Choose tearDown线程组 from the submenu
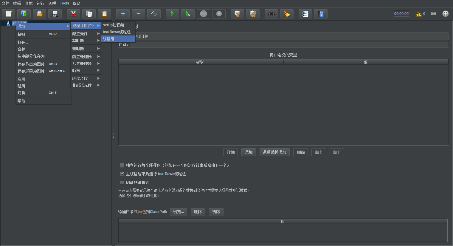The height and width of the screenshot is (246, 453). point(118,32)
